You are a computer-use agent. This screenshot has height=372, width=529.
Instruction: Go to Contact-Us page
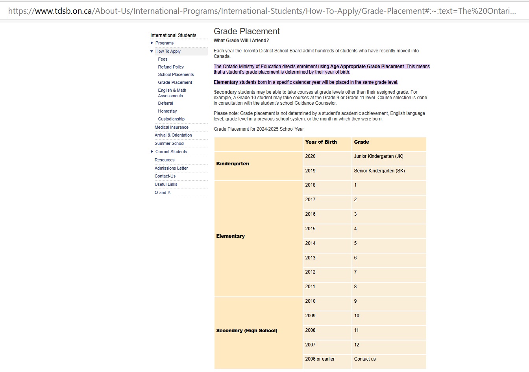(165, 176)
